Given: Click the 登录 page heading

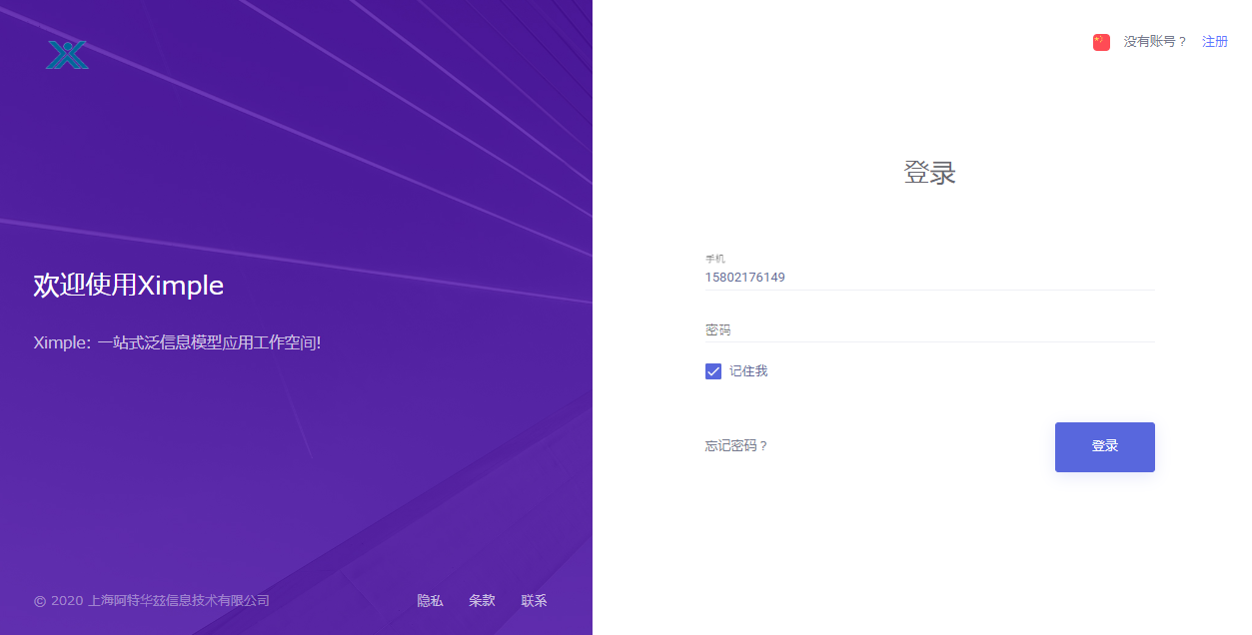Looking at the screenshot, I should [930, 172].
